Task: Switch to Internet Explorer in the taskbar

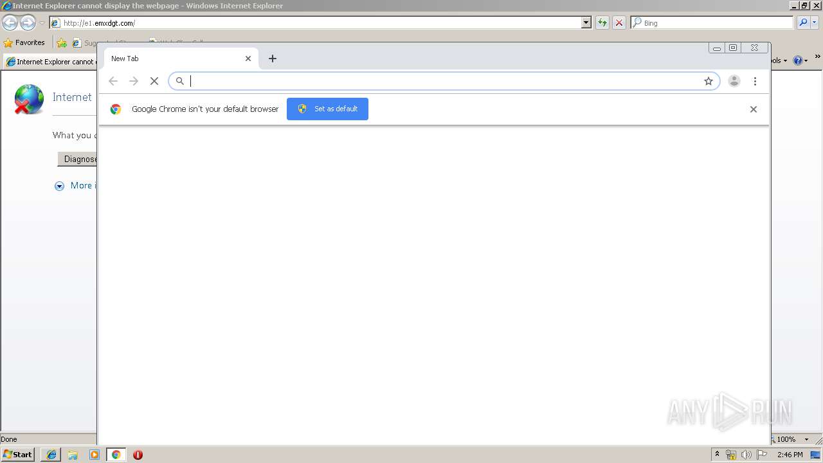Action: tap(51, 455)
